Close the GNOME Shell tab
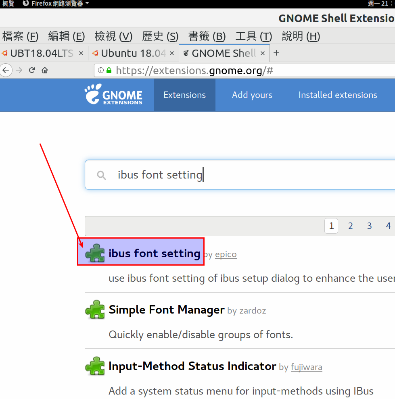Image resolution: width=395 pixels, height=399 pixels. [263, 53]
